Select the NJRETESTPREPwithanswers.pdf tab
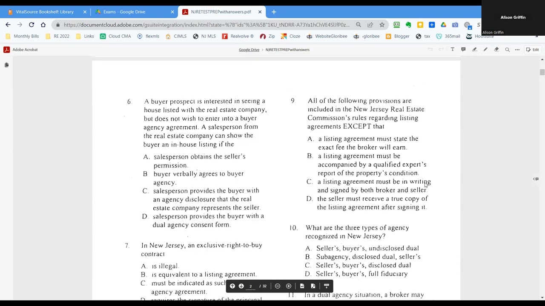The height and width of the screenshot is (306, 545). pyautogui.click(x=221, y=12)
